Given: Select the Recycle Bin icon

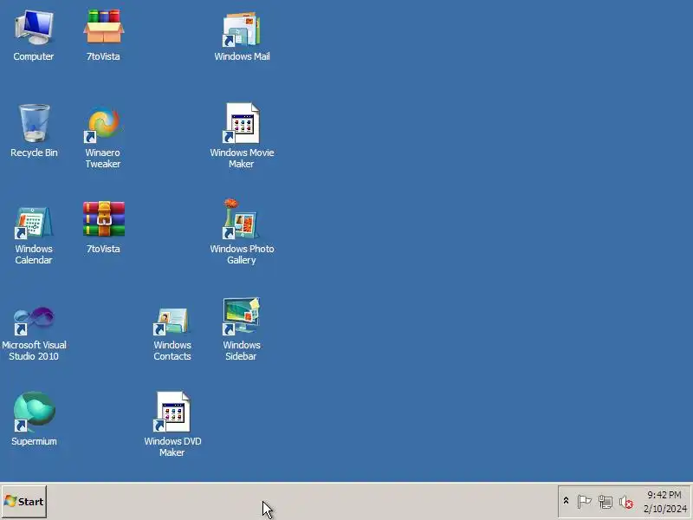Looking at the screenshot, I should pos(34,131).
